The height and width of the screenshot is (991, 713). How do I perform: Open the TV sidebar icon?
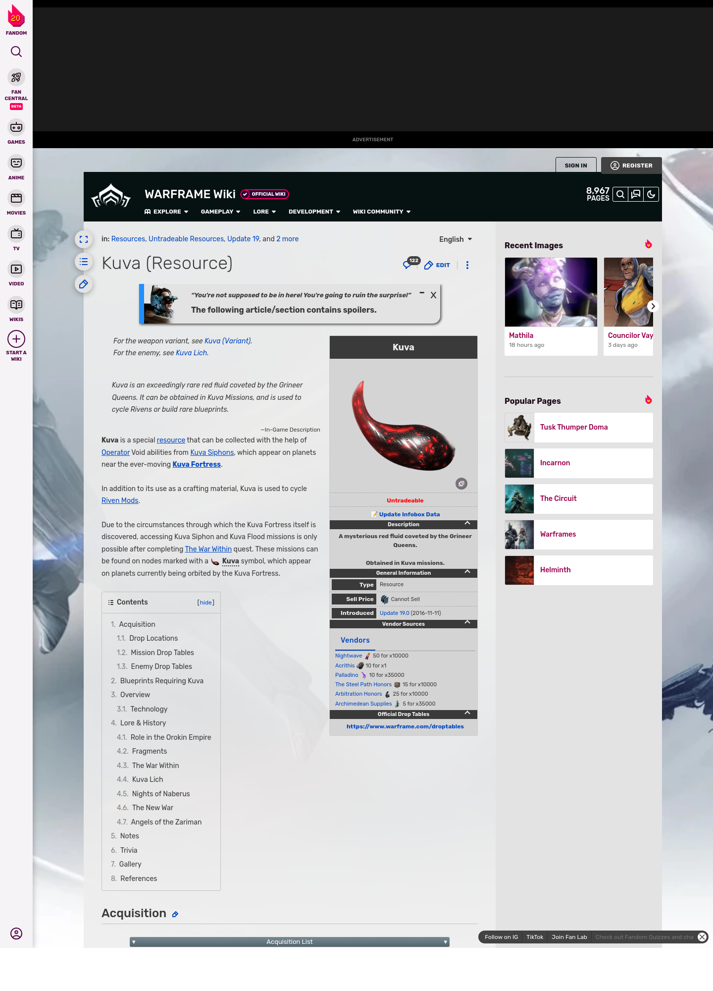(16, 233)
